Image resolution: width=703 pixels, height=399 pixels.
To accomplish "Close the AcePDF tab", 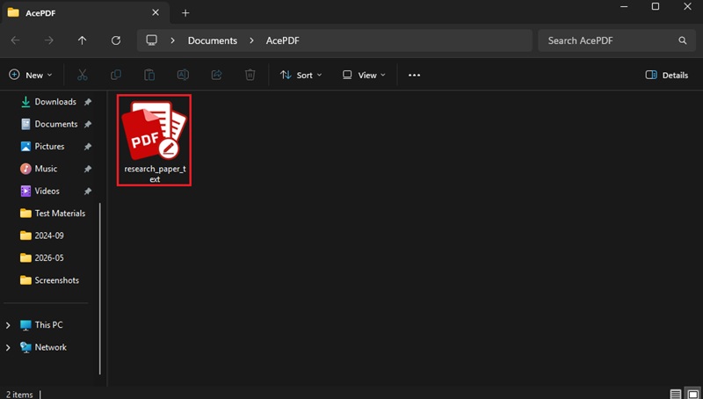I will [156, 12].
